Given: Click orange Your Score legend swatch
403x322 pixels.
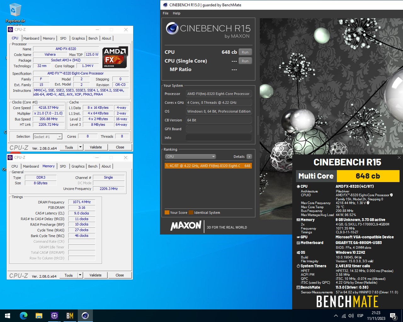Looking at the screenshot, I should point(167,213).
